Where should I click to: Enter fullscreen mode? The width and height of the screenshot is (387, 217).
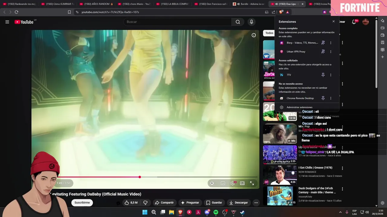click(x=252, y=183)
